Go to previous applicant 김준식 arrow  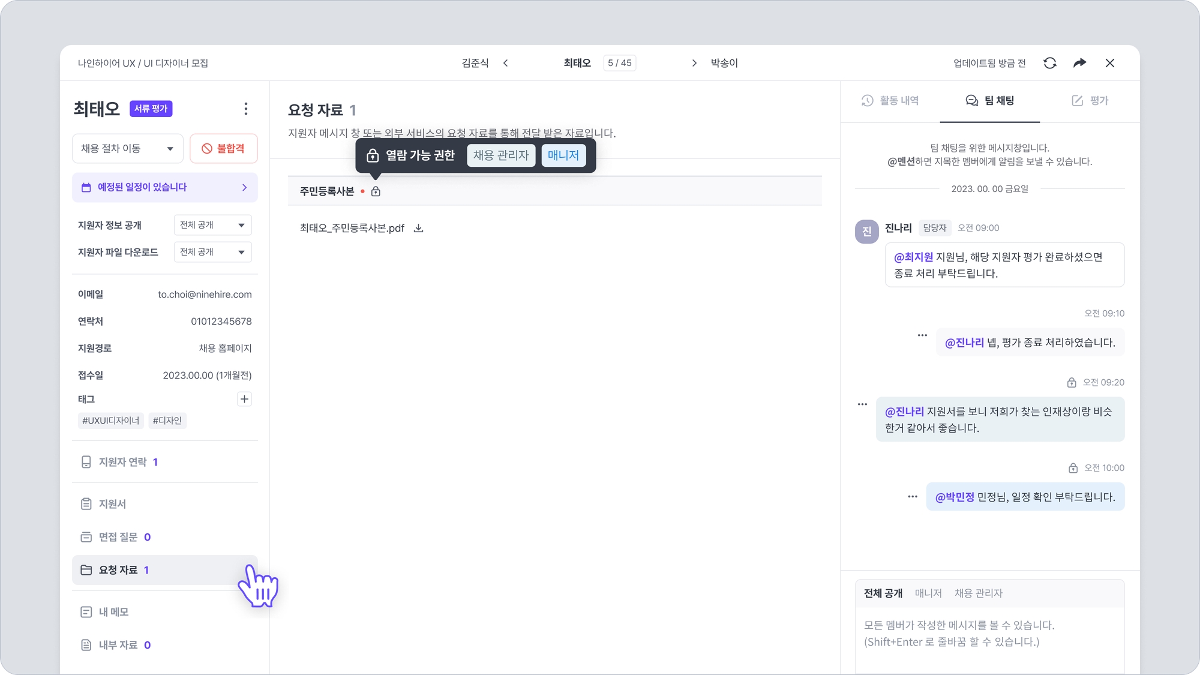pos(505,63)
